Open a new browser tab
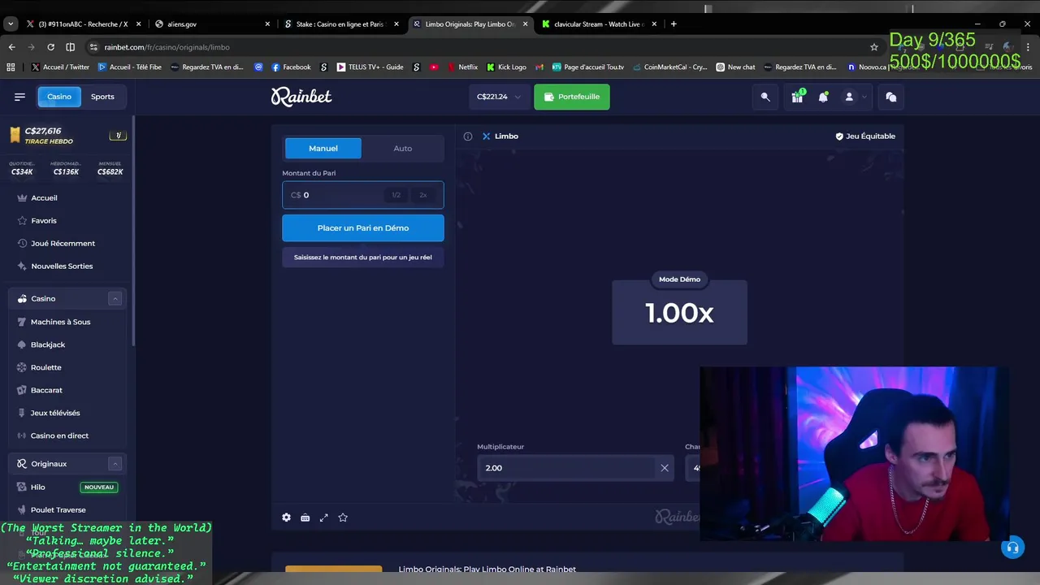The width and height of the screenshot is (1040, 585). tap(674, 24)
